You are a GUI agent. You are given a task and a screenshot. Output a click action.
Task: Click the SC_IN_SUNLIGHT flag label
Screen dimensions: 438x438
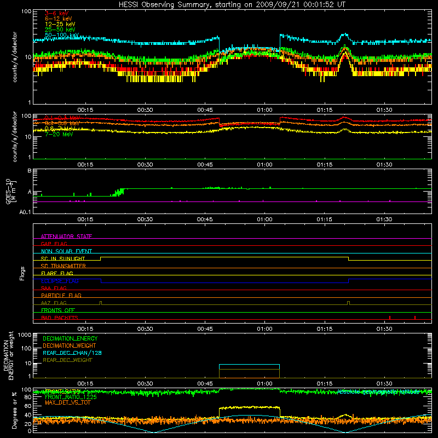(x=63, y=258)
